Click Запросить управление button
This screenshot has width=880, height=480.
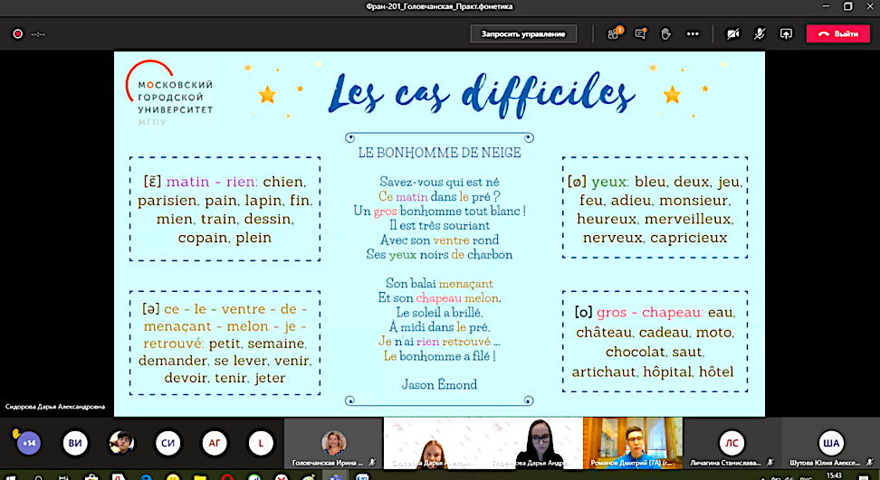523,33
